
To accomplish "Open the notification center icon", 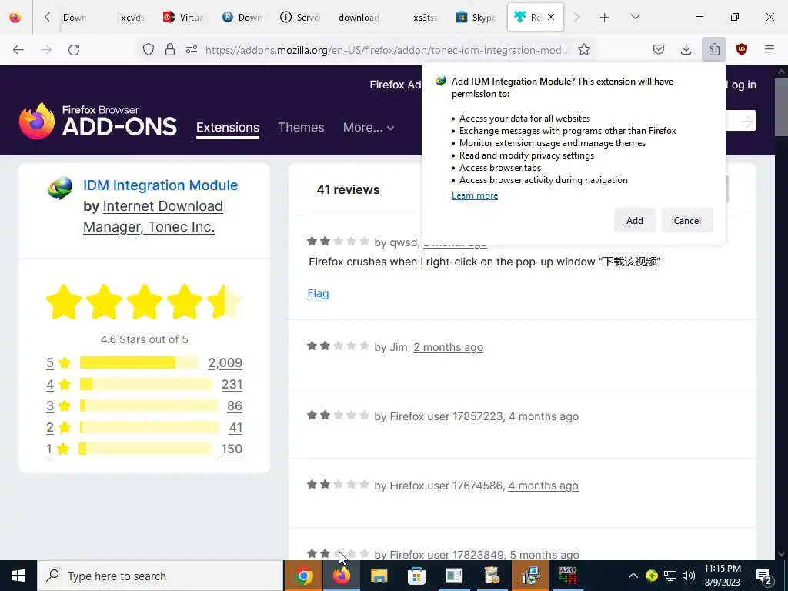I will coord(764,576).
